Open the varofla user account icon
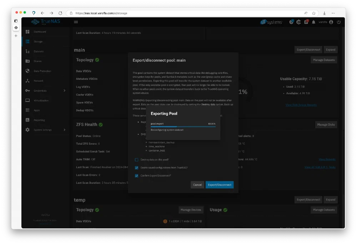The width and height of the screenshot is (357, 244). (331, 22)
